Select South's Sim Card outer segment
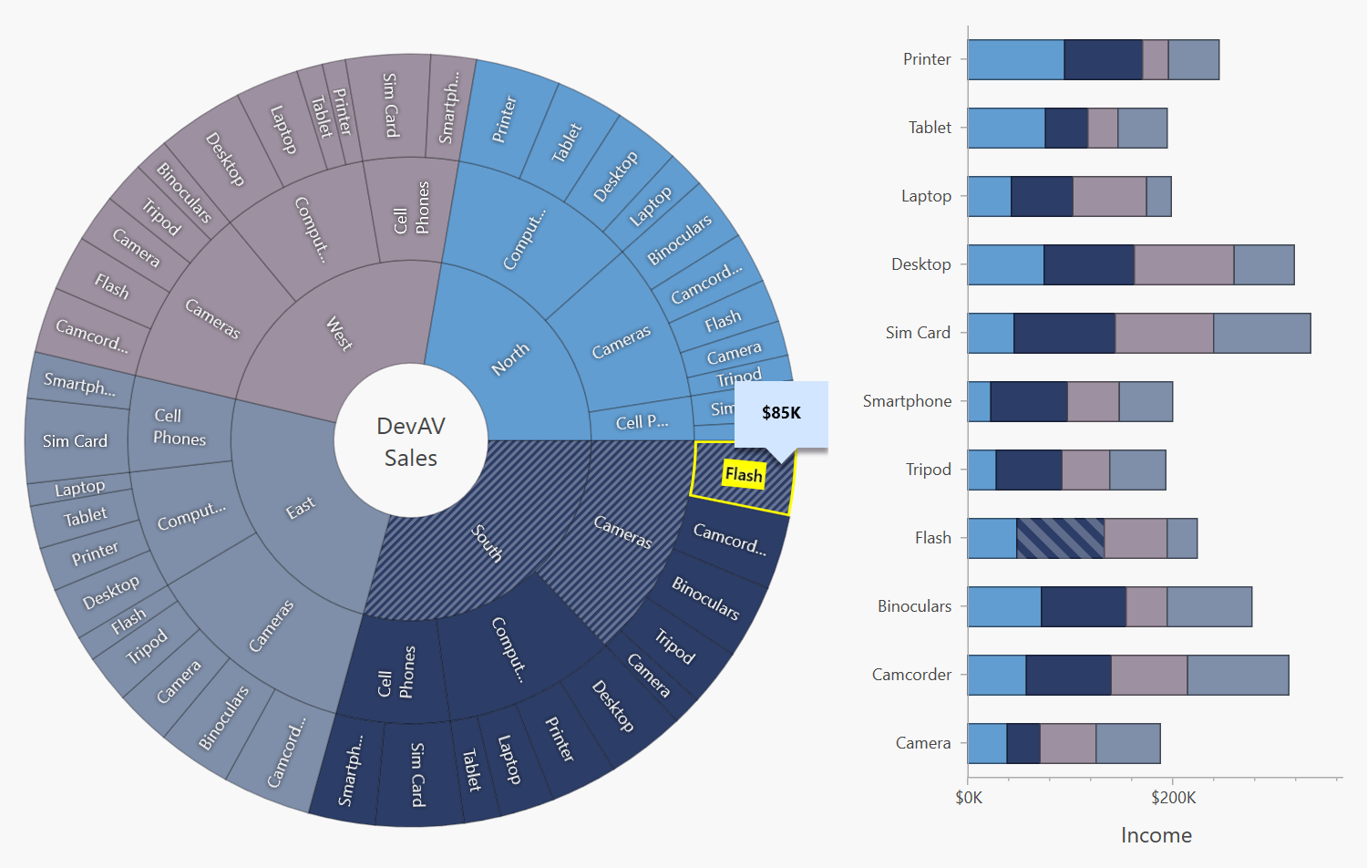1367x868 pixels. point(417,775)
